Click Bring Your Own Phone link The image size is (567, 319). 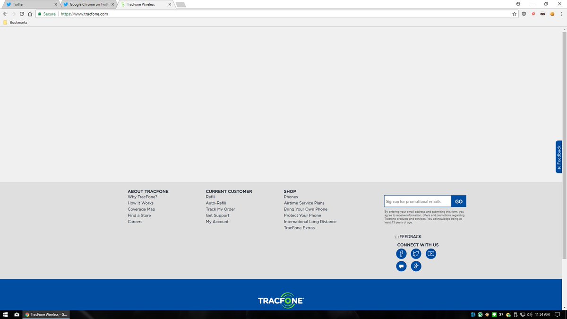[x=306, y=209]
